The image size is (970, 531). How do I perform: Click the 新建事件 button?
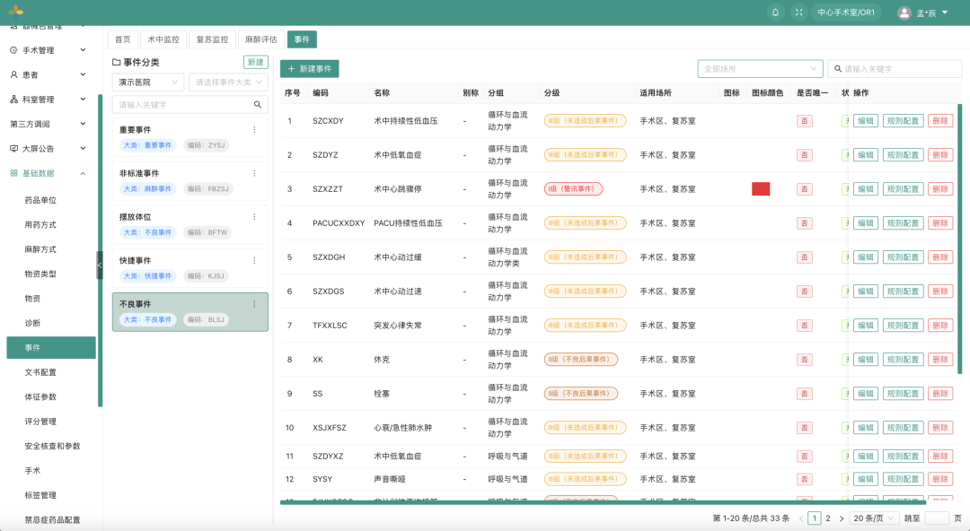[309, 68]
